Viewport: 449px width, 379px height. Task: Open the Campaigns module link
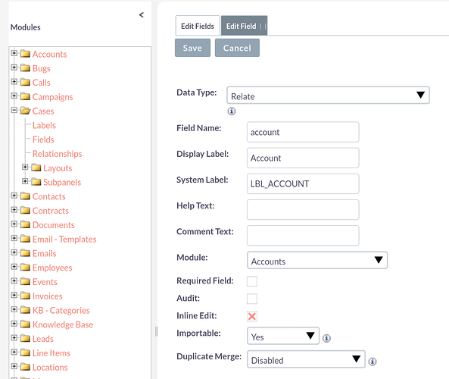53,97
